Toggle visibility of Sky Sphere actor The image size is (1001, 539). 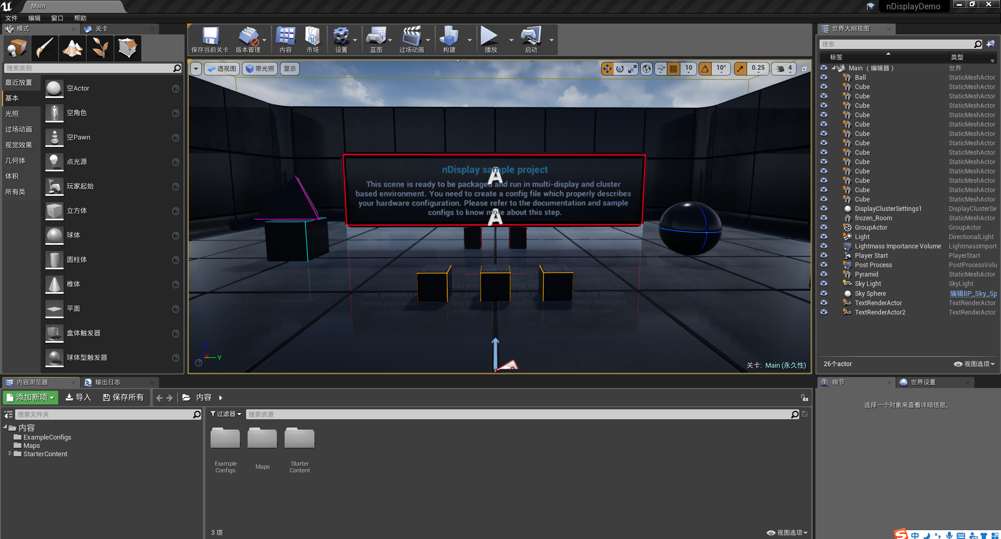[x=824, y=293]
